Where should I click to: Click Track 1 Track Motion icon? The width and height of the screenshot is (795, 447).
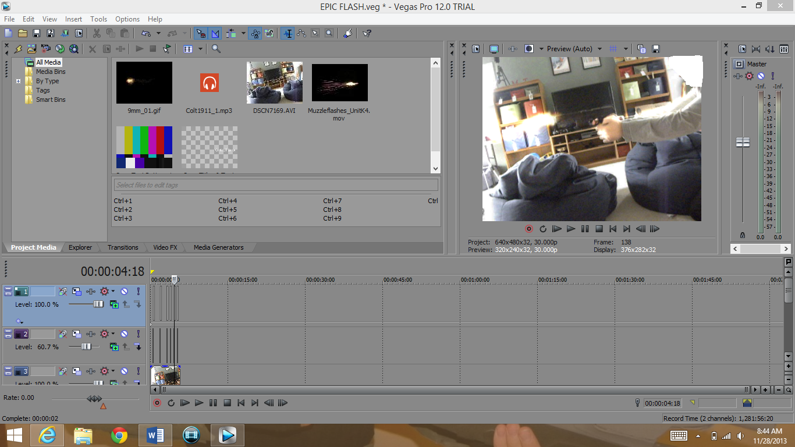pos(76,291)
